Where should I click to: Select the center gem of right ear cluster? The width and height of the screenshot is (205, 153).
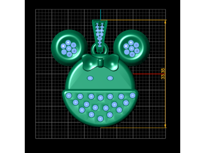[132, 48]
